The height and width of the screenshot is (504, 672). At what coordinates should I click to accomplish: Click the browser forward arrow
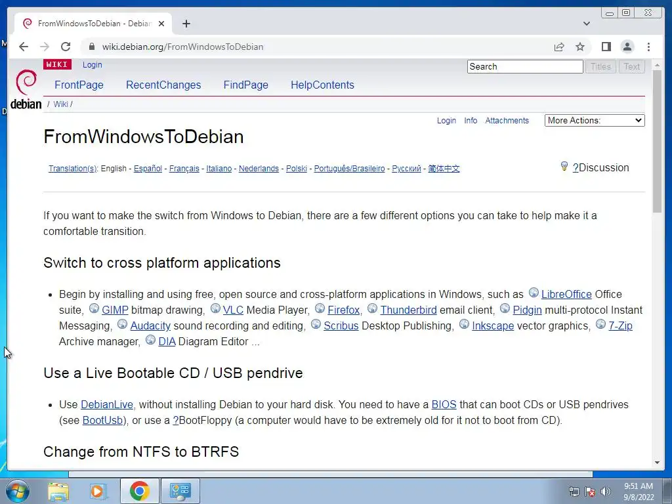pyautogui.click(x=45, y=47)
